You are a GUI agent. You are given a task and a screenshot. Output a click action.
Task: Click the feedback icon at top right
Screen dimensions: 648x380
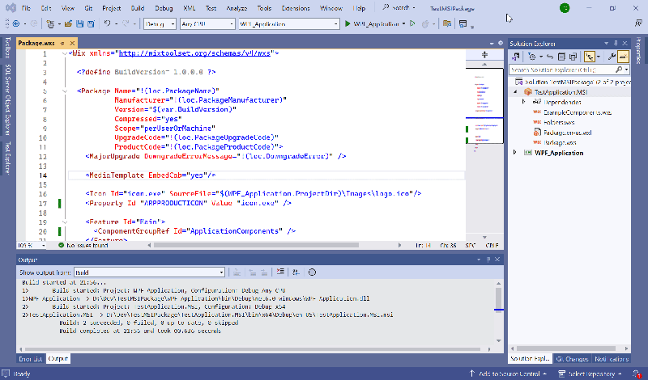[638, 23]
